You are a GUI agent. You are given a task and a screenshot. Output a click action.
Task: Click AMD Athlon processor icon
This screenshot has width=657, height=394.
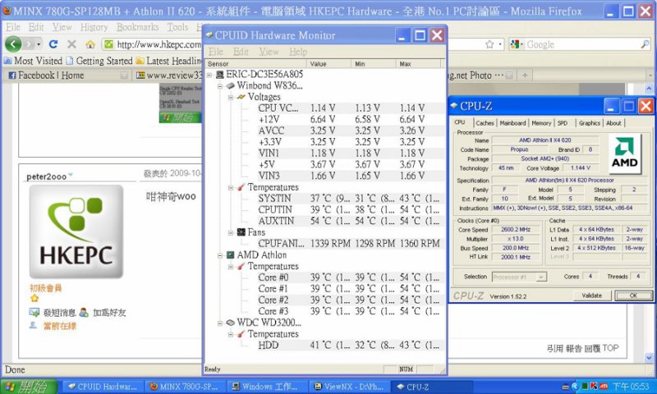pos(230,255)
